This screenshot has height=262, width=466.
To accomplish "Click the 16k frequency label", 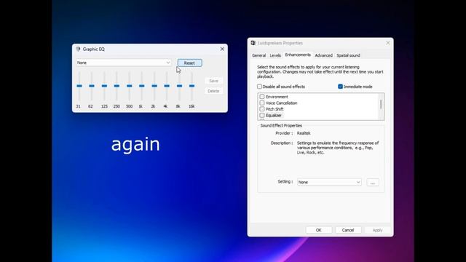I will [191, 106].
